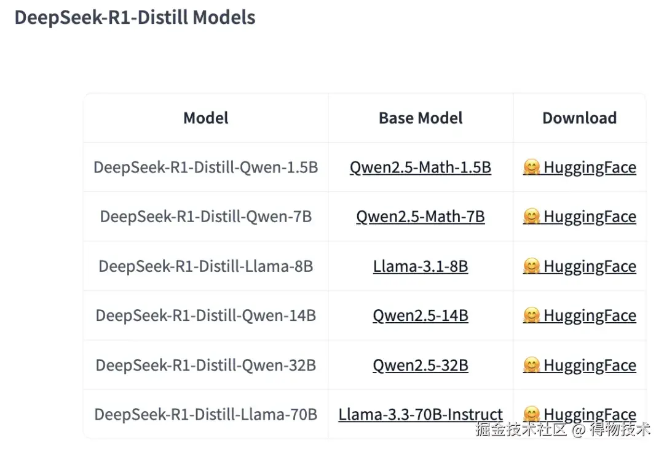Click the hugging face emoji in the Qwen-14B row

tap(531, 315)
